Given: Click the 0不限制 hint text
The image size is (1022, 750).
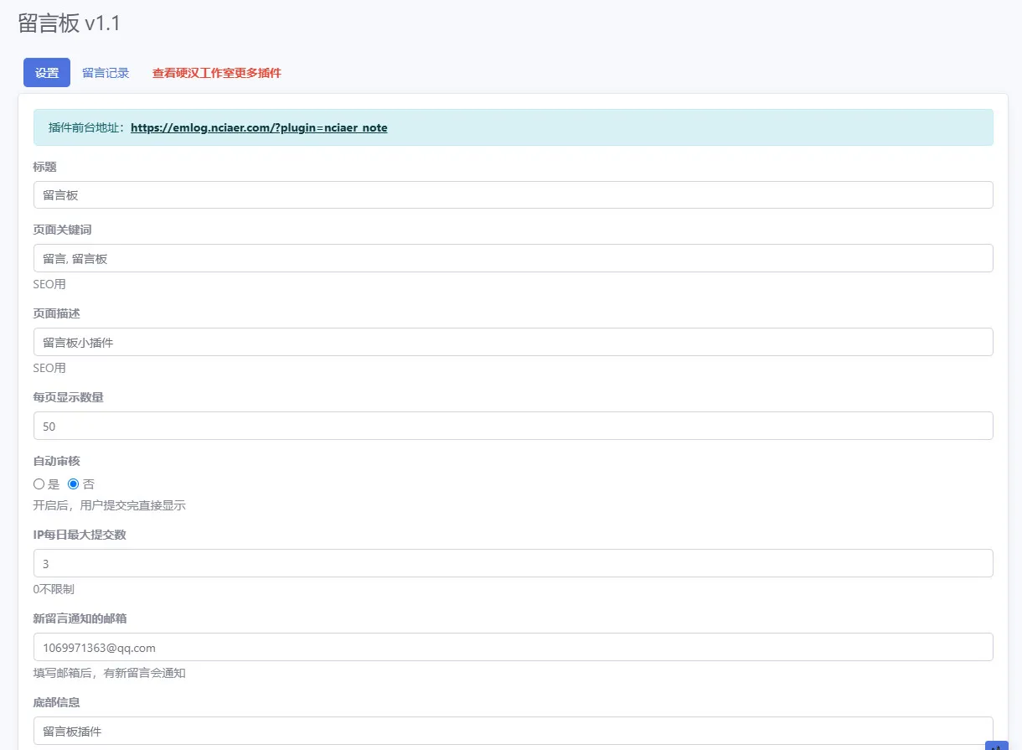Looking at the screenshot, I should pyautogui.click(x=54, y=589).
